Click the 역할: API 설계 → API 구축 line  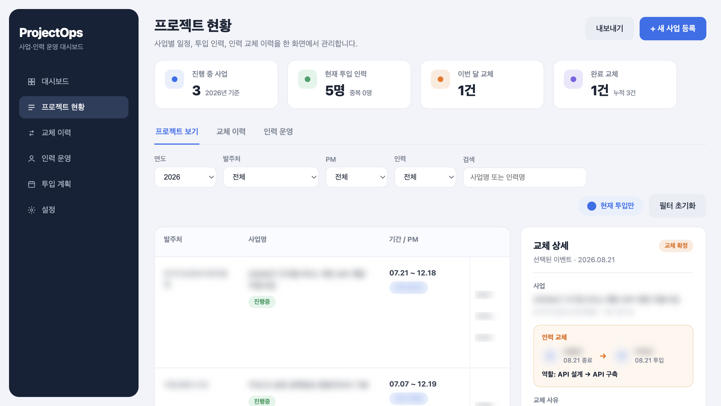click(580, 374)
